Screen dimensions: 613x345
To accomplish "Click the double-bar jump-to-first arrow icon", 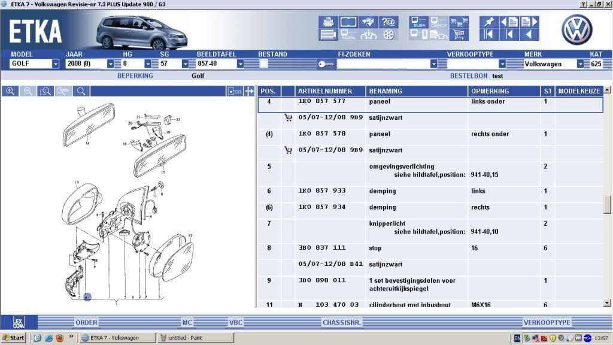I will coord(488,35).
